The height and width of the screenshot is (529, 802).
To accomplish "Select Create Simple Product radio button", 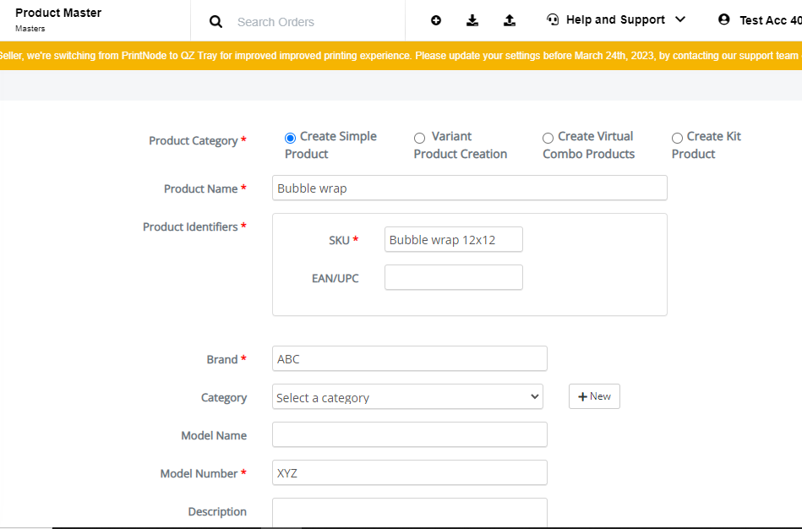I will click(290, 138).
